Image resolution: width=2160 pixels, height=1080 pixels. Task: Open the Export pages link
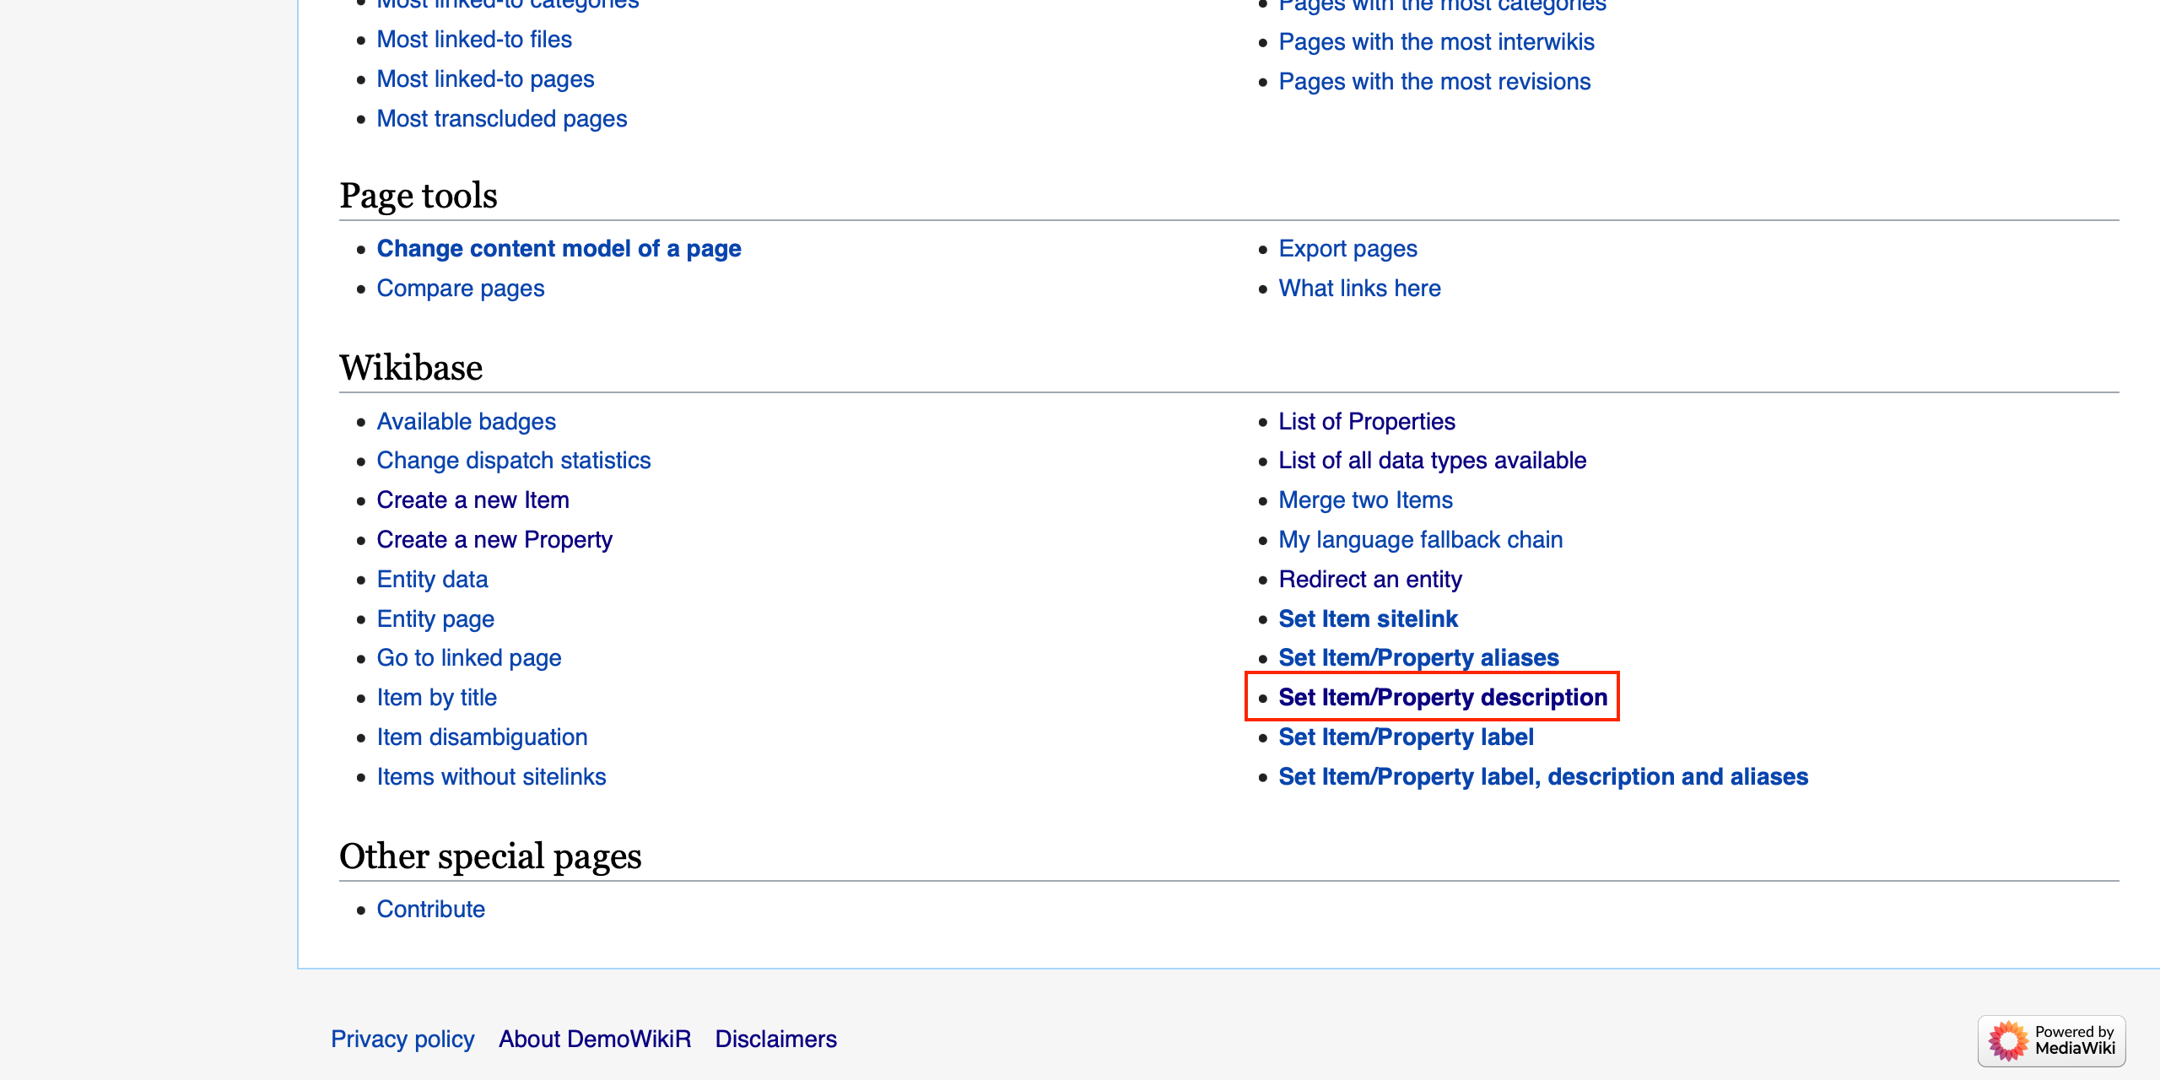point(1347,249)
